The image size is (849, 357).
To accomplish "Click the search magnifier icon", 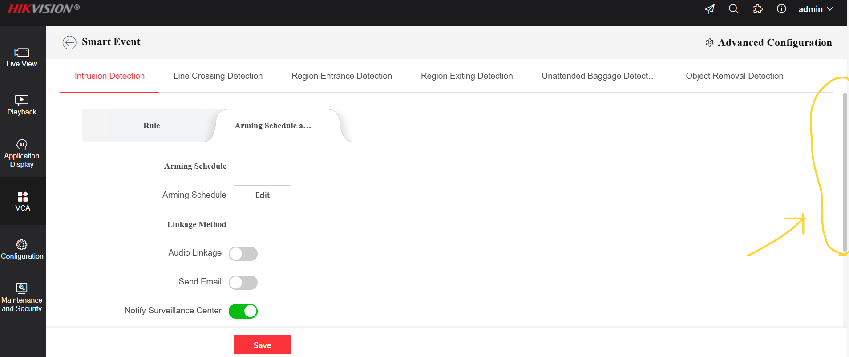I will click(733, 9).
